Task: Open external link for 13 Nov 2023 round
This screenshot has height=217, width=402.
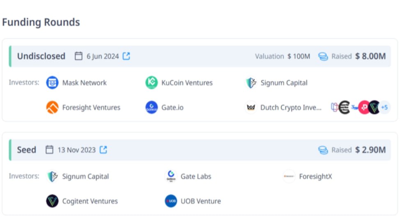Action: 103,150
